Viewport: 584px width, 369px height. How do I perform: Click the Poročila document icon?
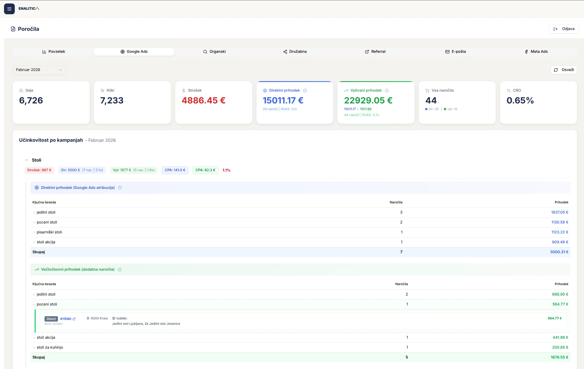tap(13, 29)
